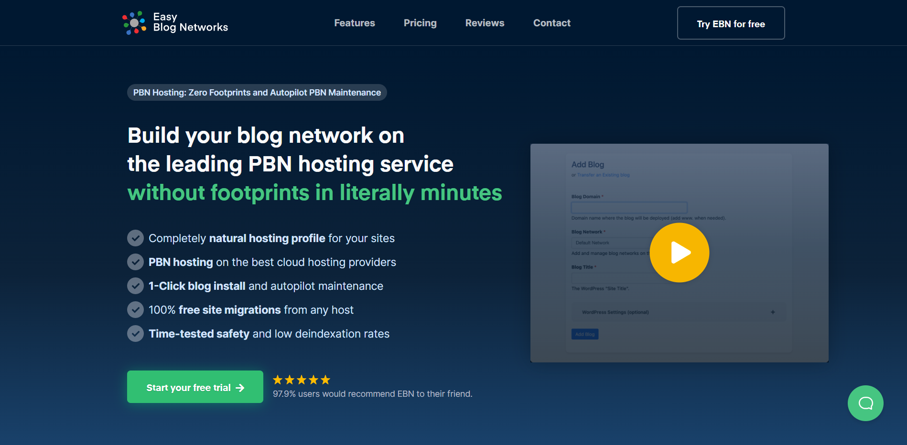The image size is (907, 445).
Task: Click the Easy Blog Networks brand text
Action: pyautogui.click(x=190, y=22)
